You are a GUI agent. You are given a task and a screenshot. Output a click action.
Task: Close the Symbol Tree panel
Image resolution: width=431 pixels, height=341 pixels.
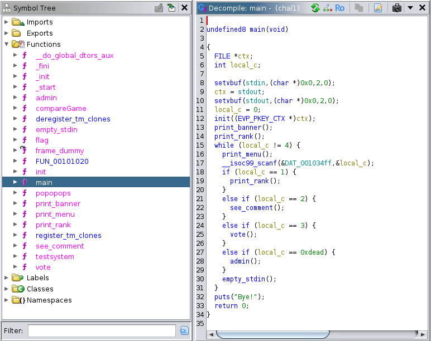pos(184,8)
